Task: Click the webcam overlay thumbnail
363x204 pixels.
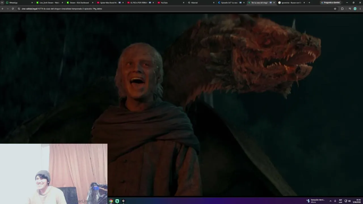Action: click(x=54, y=174)
